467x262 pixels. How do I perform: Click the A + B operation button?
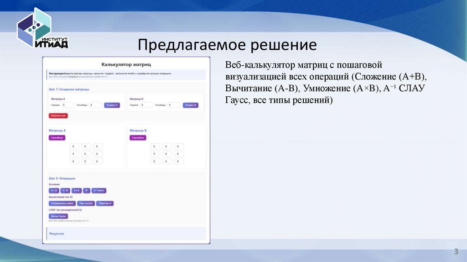[x=54, y=190]
